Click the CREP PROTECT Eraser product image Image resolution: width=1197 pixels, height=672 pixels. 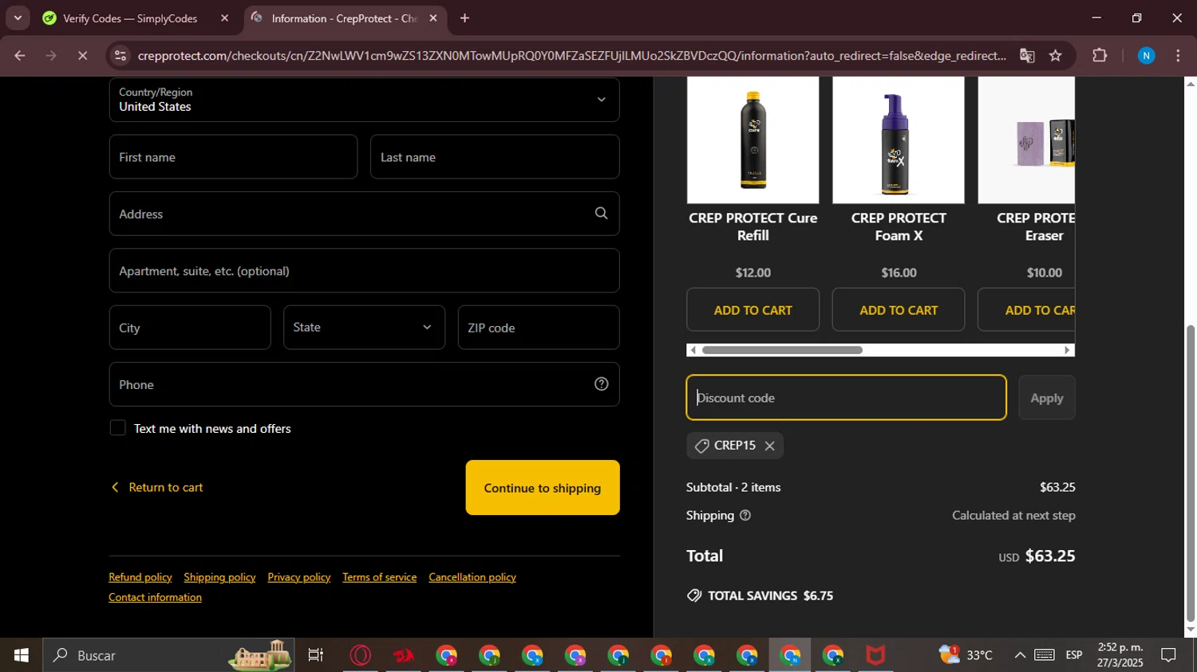tap(1026, 140)
